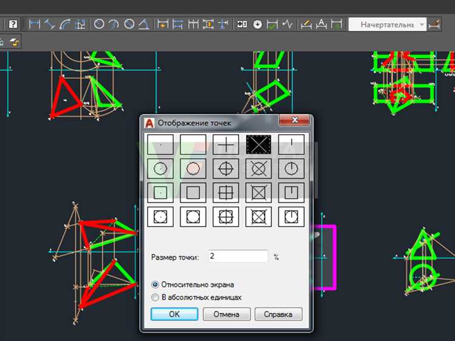The image size is (455, 341).
Task: Select the plain square point style
Action: coord(193,192)
